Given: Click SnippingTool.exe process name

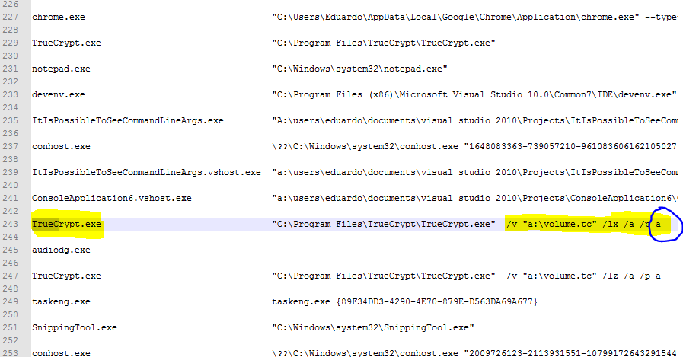Looking at the screenshot, I should tap(75, 328).
